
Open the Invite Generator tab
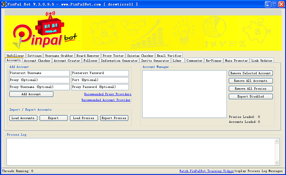pos(155,61)
